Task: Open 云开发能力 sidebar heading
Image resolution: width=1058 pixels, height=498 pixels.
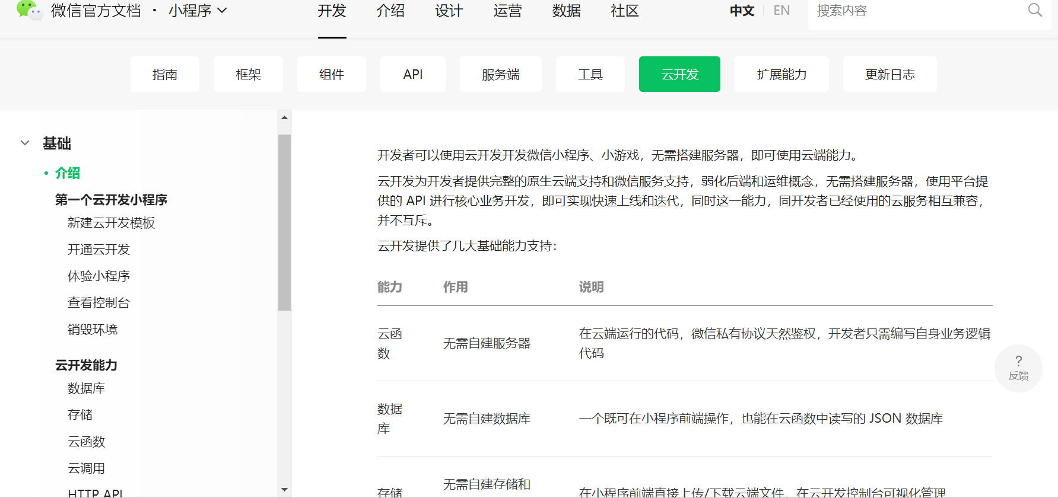Action: point(86,365)
